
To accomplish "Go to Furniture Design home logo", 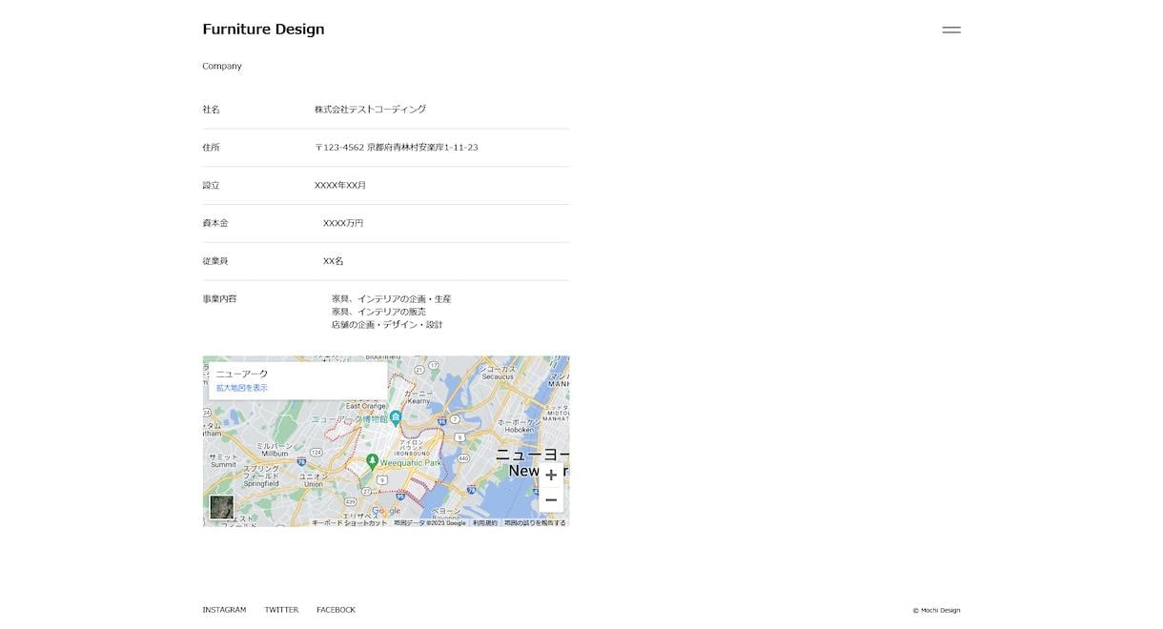I will pyautogui.click(x=263, y=30).
